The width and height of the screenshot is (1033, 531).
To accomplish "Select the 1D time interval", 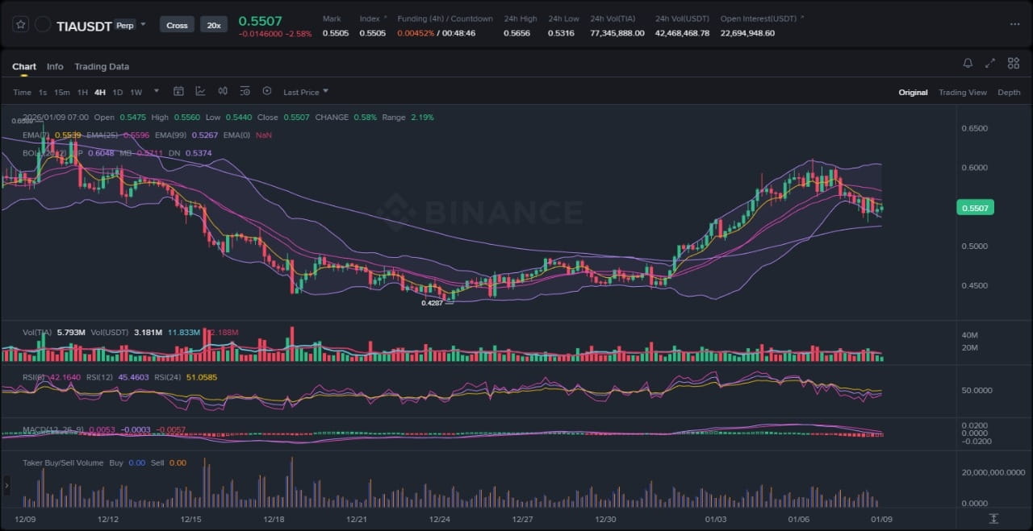I will point(118,93).
